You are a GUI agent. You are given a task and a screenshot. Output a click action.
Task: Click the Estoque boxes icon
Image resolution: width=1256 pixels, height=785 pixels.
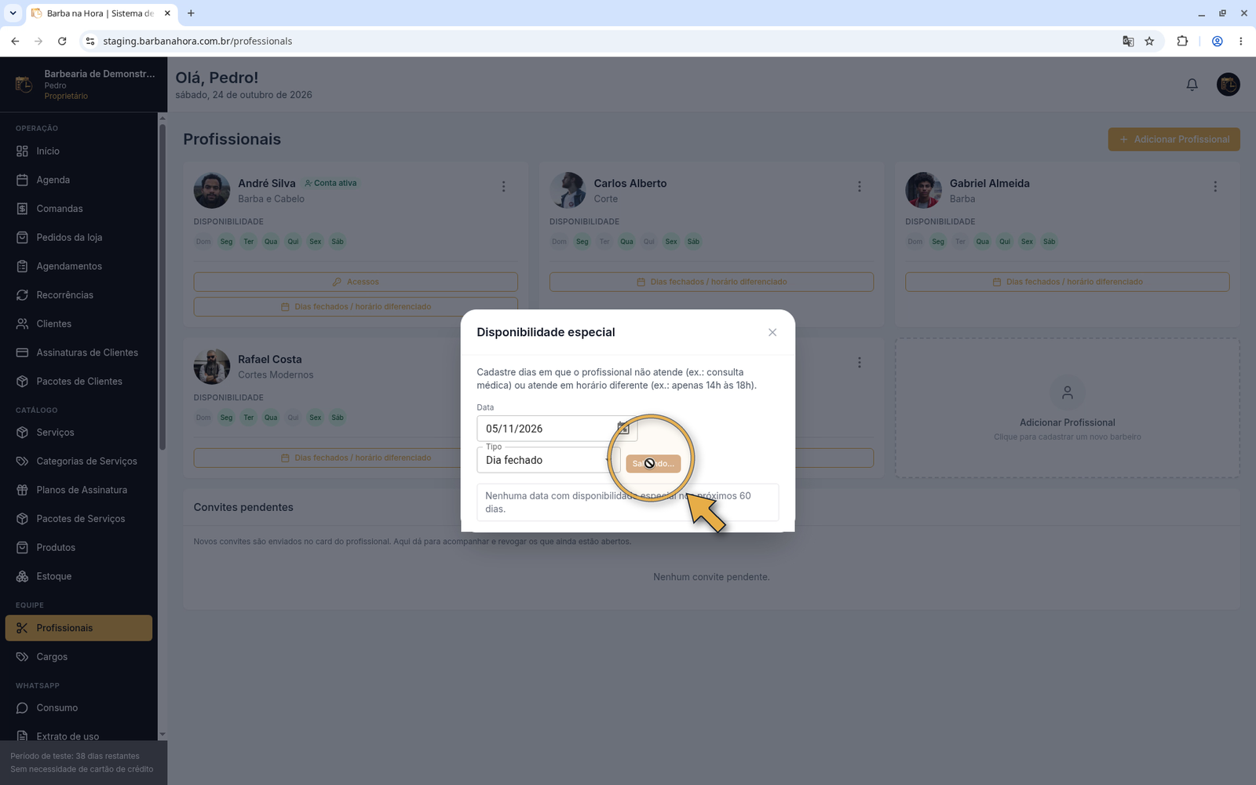22,576
